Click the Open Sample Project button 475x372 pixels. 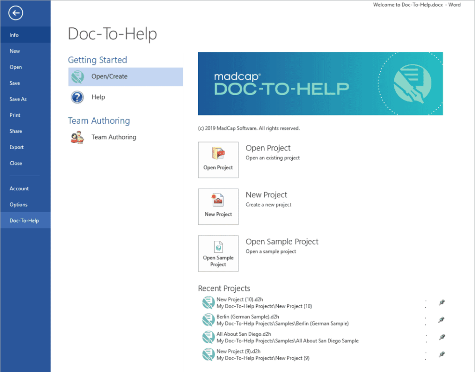click(218, 253)
